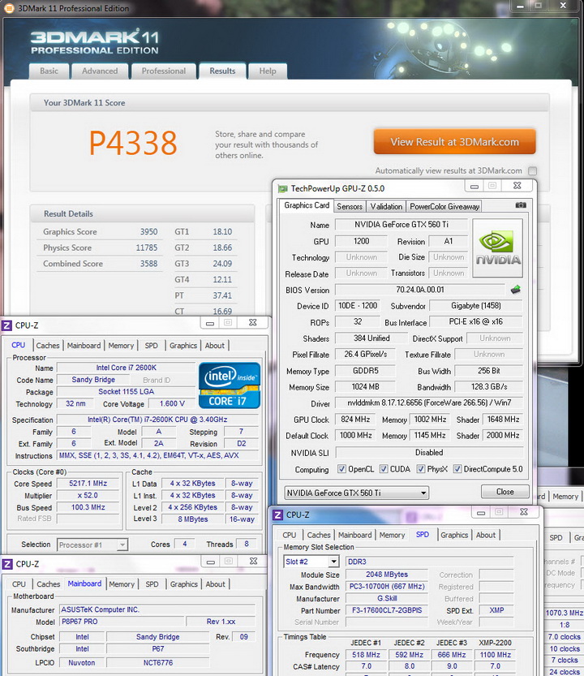This screenshot has width=584, height=676.
Task: Switch to GPU-Z Sensors tab
Action: click(x=350, y=206)
